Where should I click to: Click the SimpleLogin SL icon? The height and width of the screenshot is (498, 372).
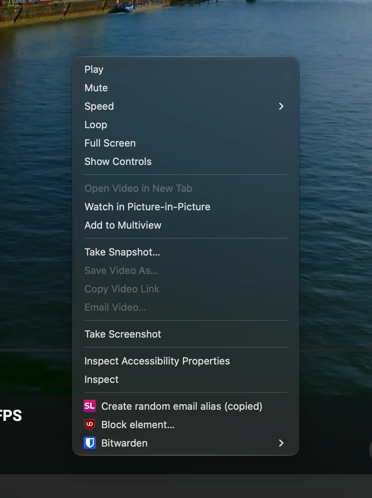coord(90,406)
